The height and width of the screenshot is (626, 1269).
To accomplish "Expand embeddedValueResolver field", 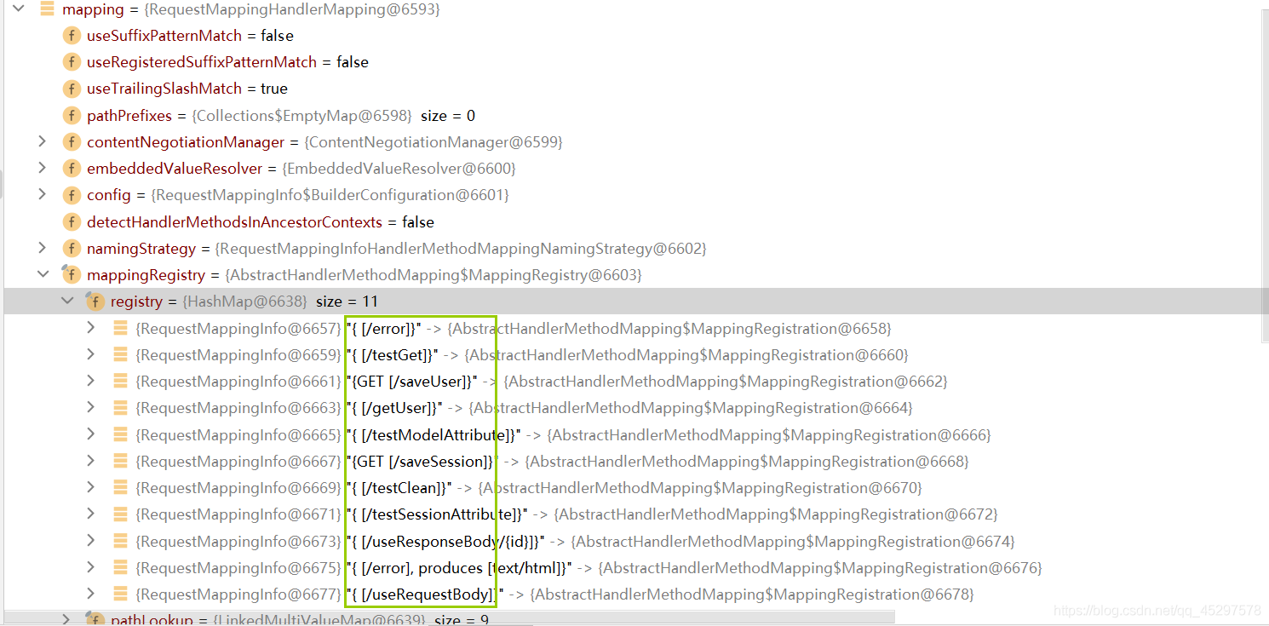I will (x=42, y=168).
